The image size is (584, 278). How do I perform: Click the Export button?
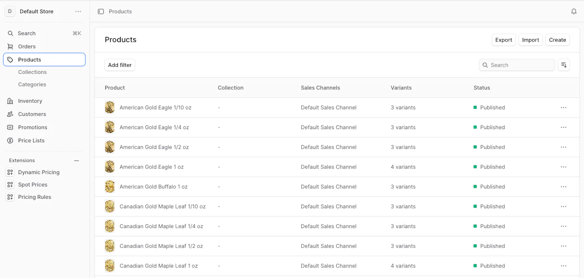click(x=504, y=40)
